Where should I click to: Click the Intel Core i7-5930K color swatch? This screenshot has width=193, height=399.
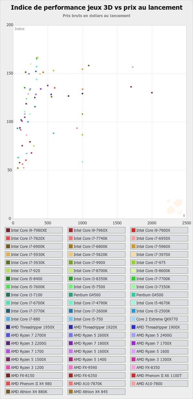pyautogui.click(x=8, y=254)
